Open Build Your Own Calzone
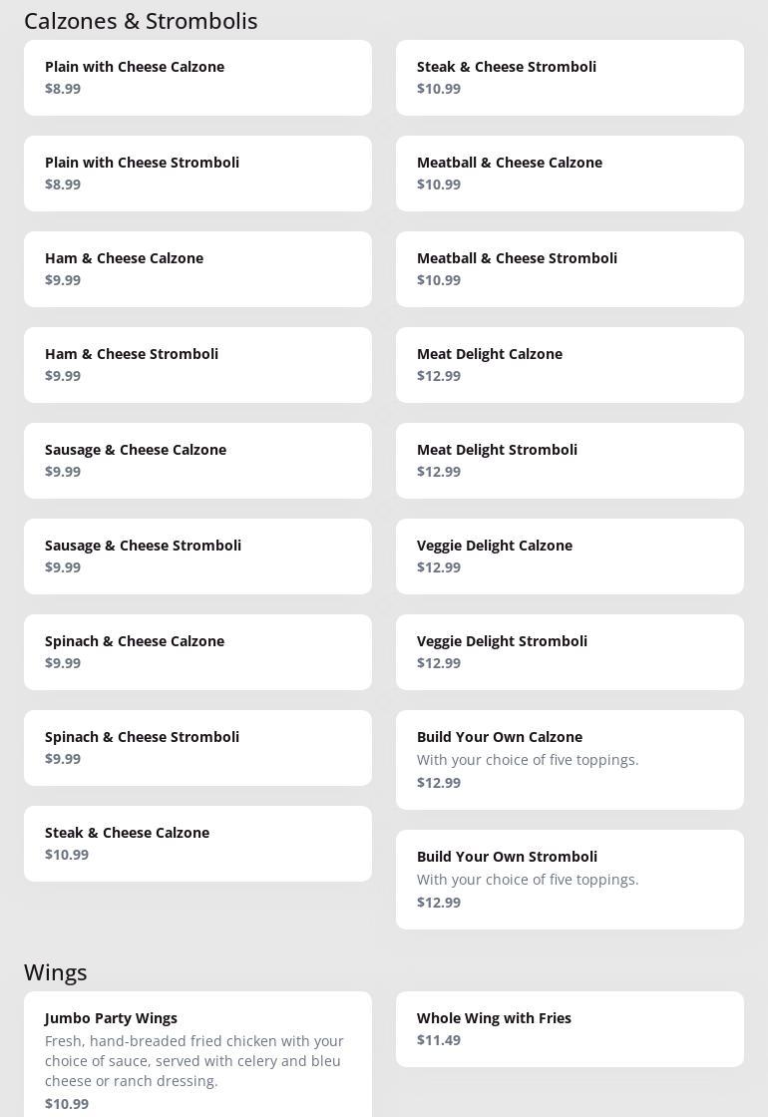 [x=570, y=760]
